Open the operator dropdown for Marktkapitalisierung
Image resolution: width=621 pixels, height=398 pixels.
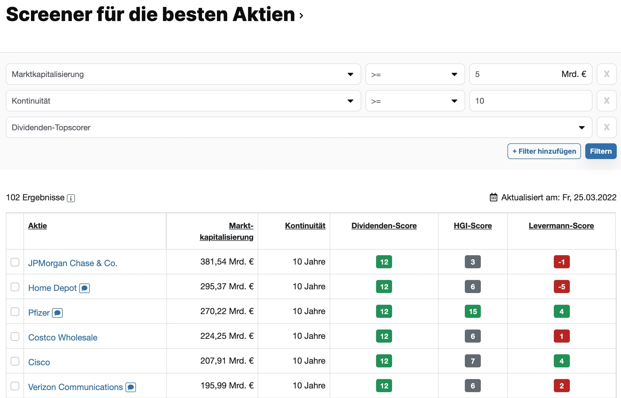[x=415, y=74]
